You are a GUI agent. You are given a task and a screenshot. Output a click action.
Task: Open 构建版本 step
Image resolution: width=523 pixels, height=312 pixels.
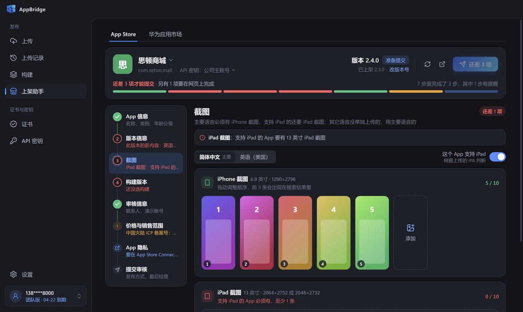click(x=146, y=185)
